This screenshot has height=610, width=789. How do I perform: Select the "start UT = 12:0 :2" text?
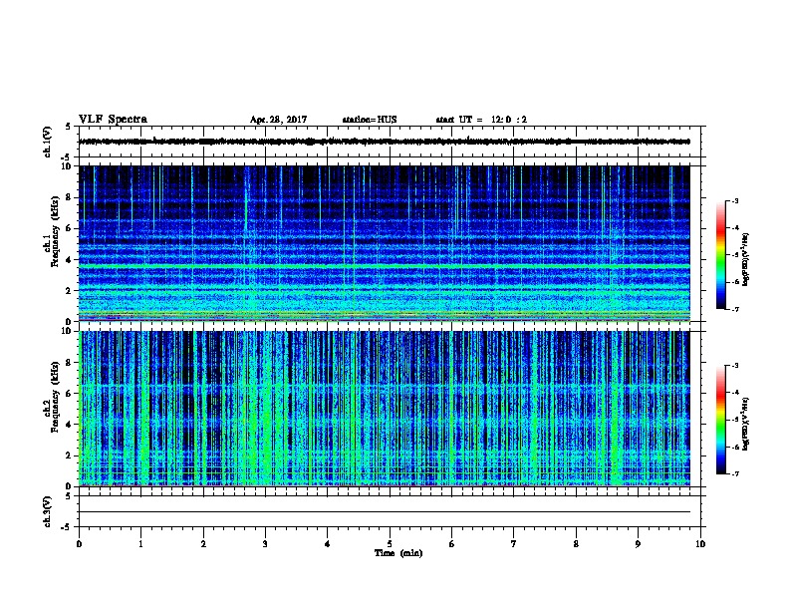pyautogui.click(x=481, y=120)
